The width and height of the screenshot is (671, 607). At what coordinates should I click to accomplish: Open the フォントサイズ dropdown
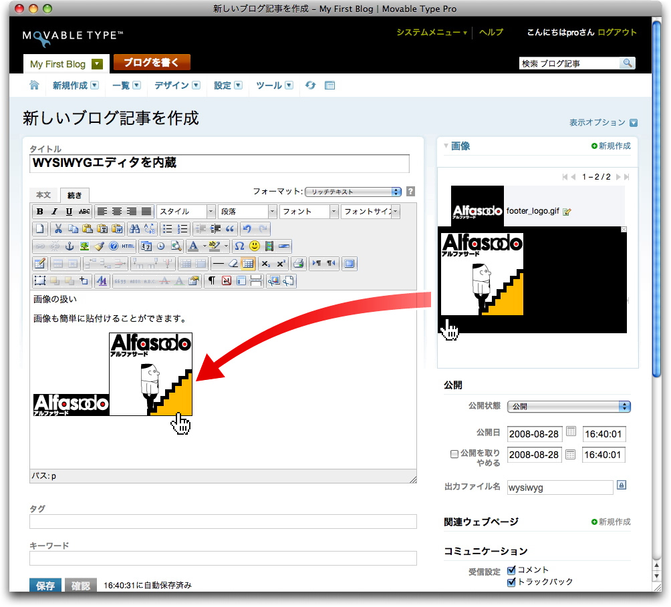(x=370, y=212)
